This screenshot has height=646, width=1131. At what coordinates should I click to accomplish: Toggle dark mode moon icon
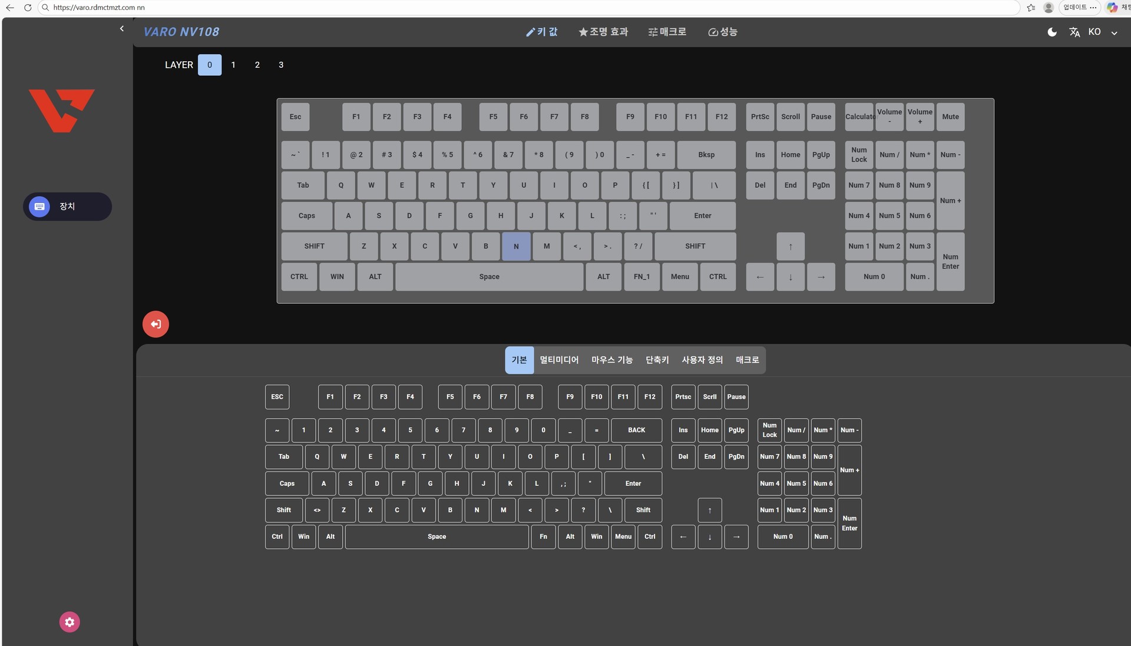pos(1052,32)
